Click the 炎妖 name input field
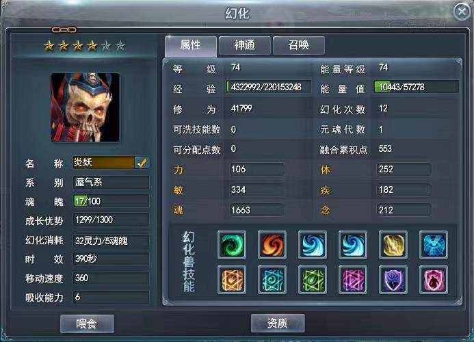474x342 pixels. point(104,163)
